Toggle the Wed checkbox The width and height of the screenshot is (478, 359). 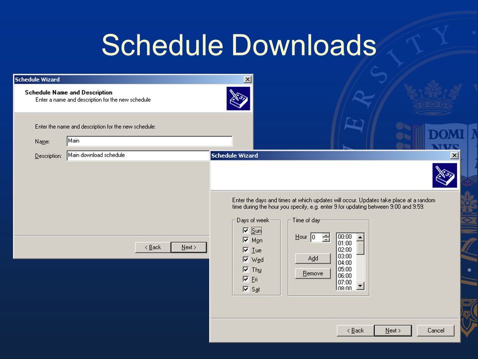245,259
